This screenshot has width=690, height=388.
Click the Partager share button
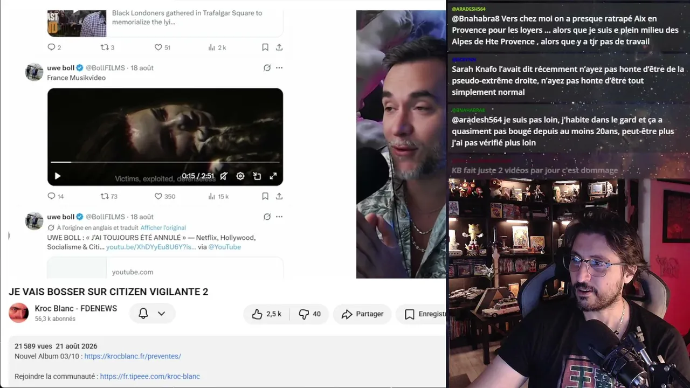pyautogui.click(x=362, y=314)
